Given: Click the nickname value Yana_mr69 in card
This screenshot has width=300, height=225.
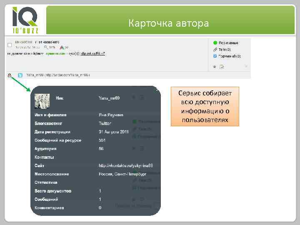Looking at the screenshot, I should tap(109, 98).
